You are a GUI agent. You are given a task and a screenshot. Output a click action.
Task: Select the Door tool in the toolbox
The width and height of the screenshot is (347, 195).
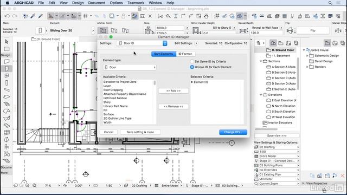coord(7,69)
